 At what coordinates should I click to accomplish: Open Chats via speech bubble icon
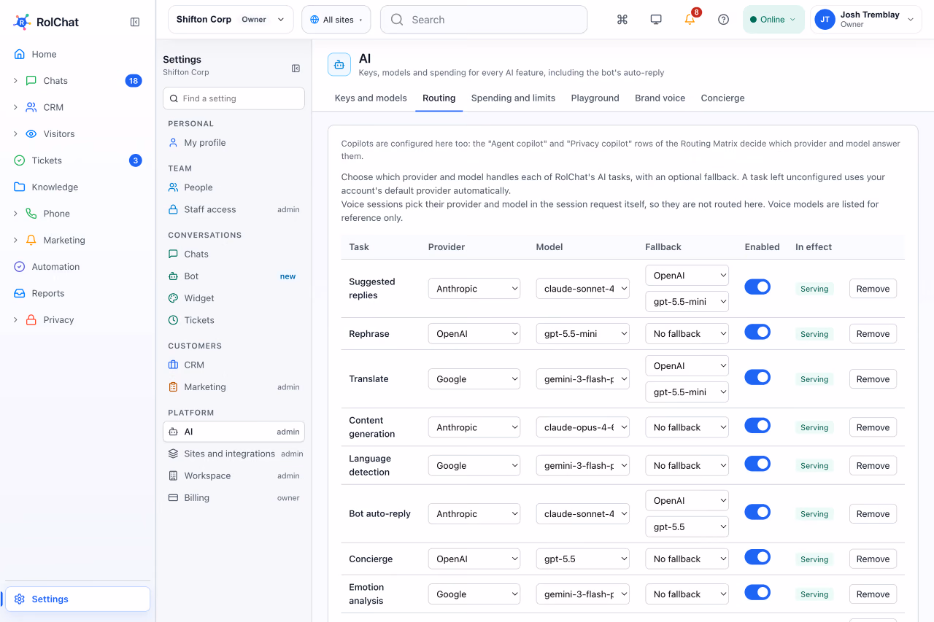pyautogui.click(x=31, y=81)
